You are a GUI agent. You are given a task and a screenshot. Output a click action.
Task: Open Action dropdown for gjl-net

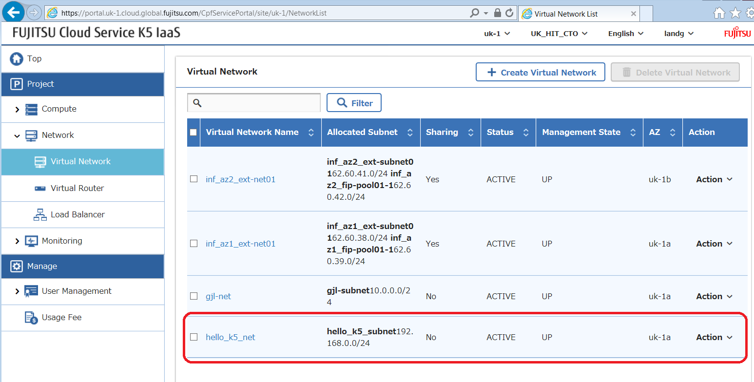pos(715,296)
